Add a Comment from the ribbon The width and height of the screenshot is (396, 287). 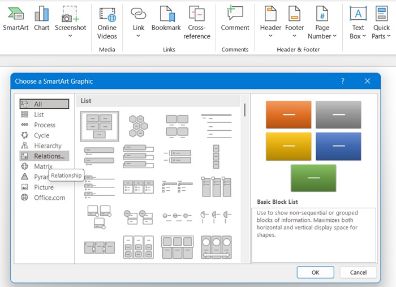[235, 19]
